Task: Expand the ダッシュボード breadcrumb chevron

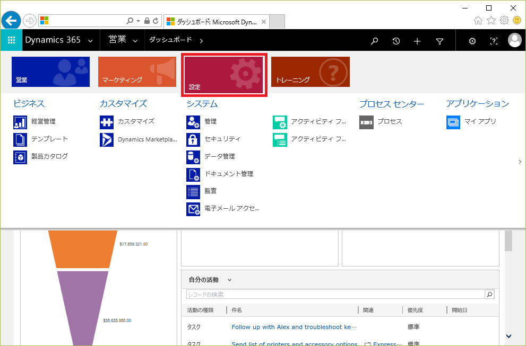Action: tap(201, 41)
